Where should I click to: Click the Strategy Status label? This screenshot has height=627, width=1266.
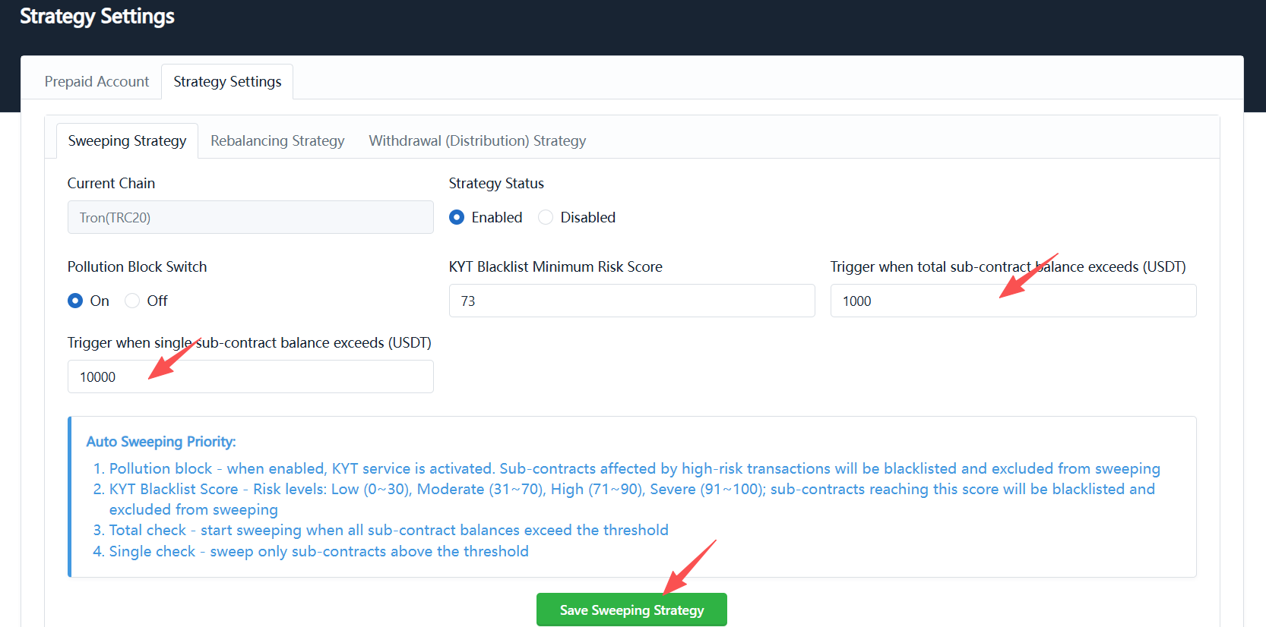click(x=496, y=183)
